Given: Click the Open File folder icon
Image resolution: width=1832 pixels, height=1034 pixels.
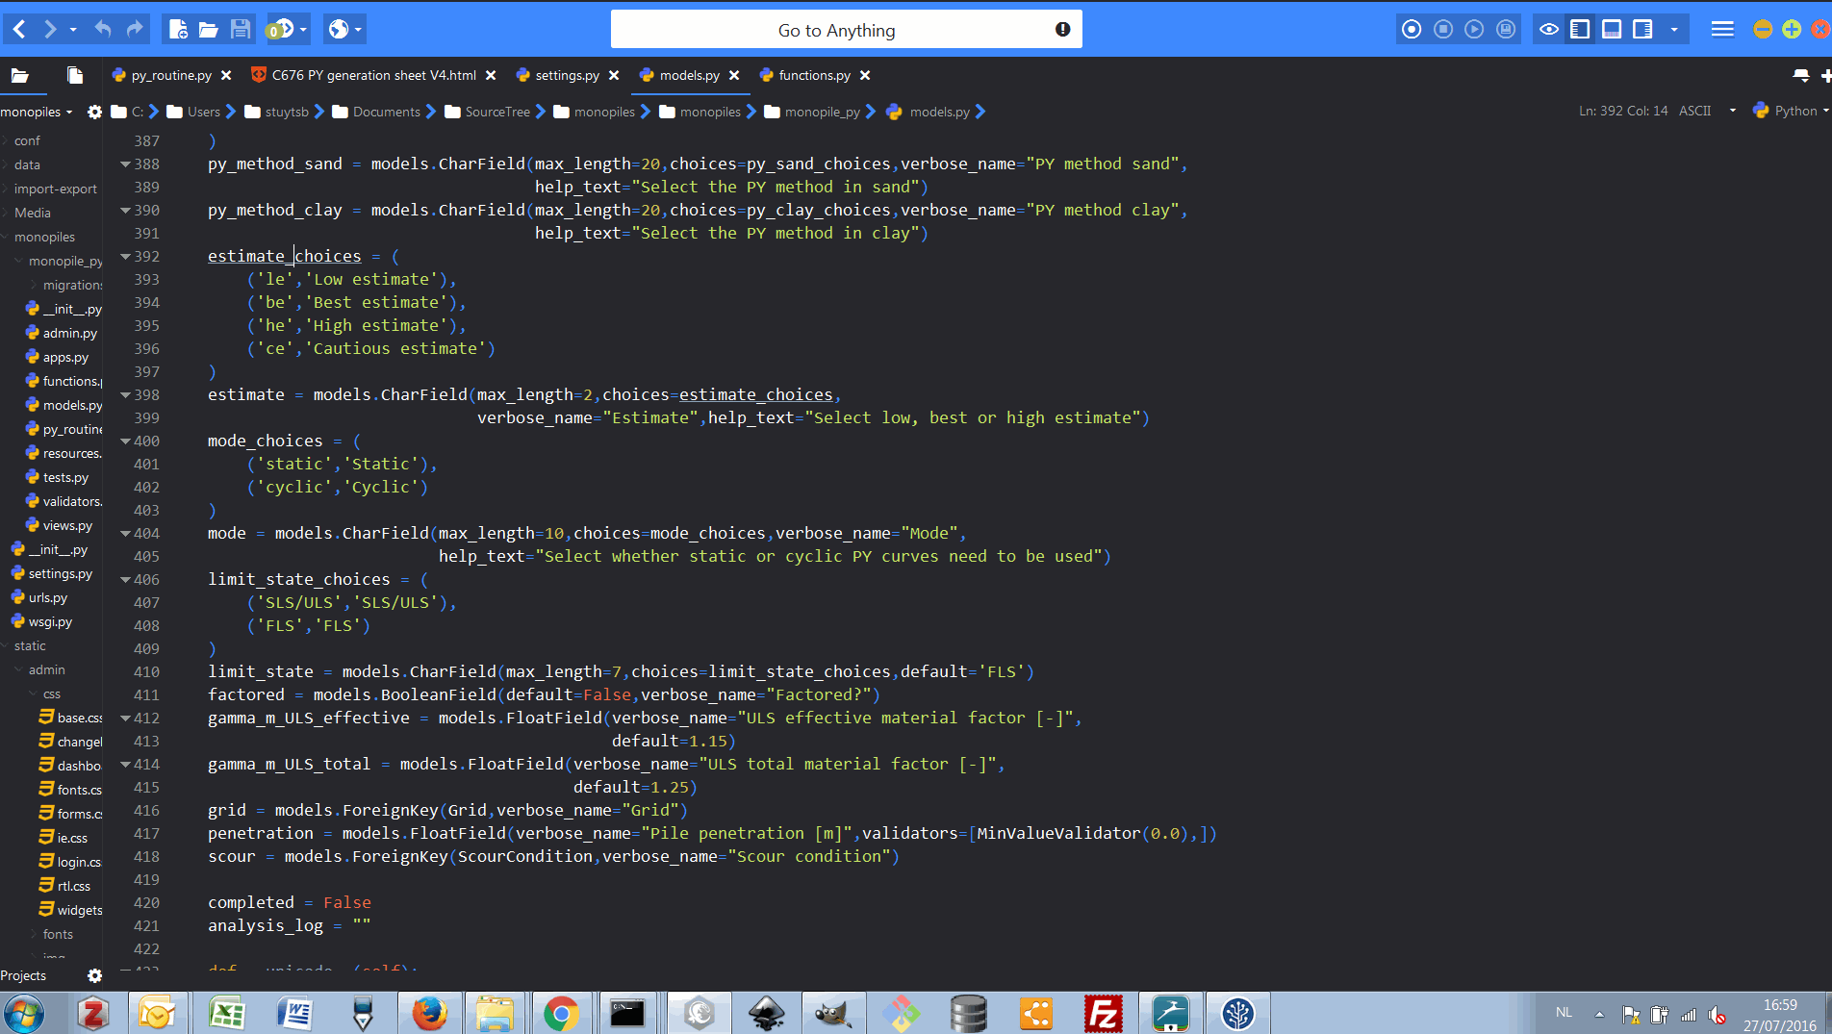Looking at the screenshot, I should (209, 30).
